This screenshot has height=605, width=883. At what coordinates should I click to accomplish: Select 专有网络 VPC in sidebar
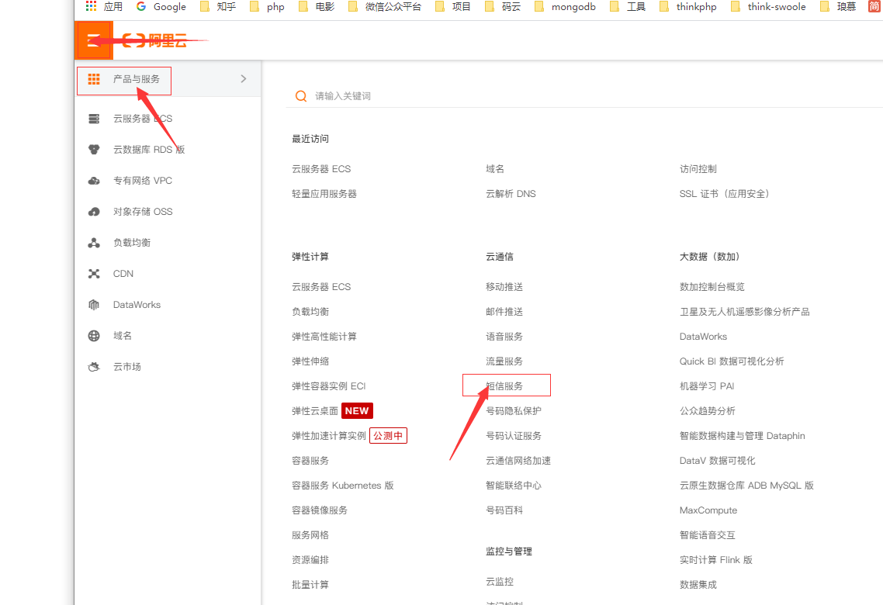(x=143, y=181)
